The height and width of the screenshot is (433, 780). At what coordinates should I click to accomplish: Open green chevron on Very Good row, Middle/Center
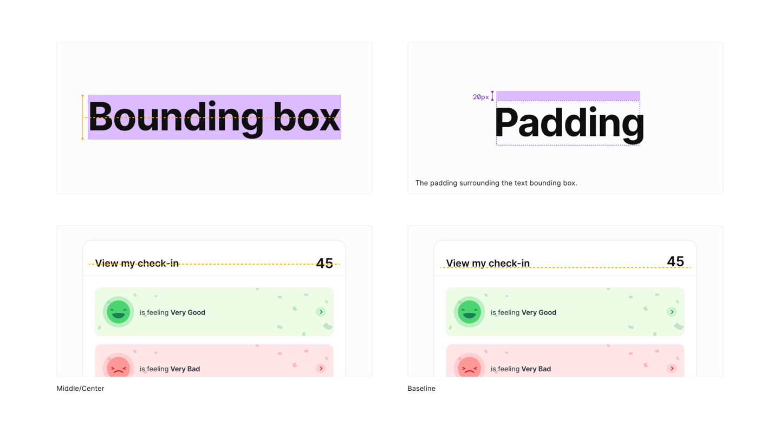(321, 312)
